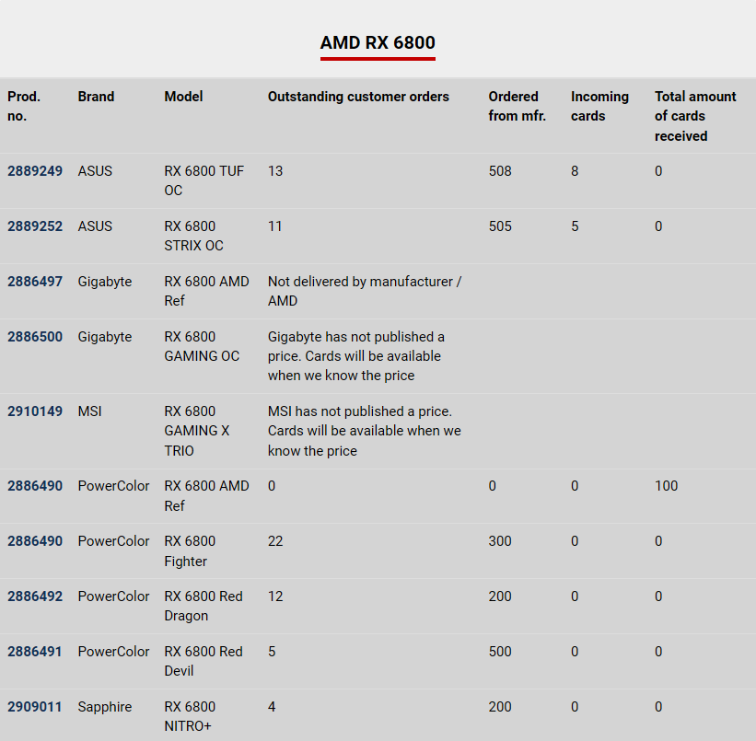Screen dimensions: 756x741
Task: Click the ordered-from-mfr value 505
Action: [499, 226]
